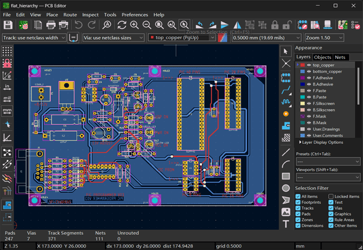Image resolution: width=363 pixels, height=250 pixels.
Task: Click the Print icon
Action: 51,25
